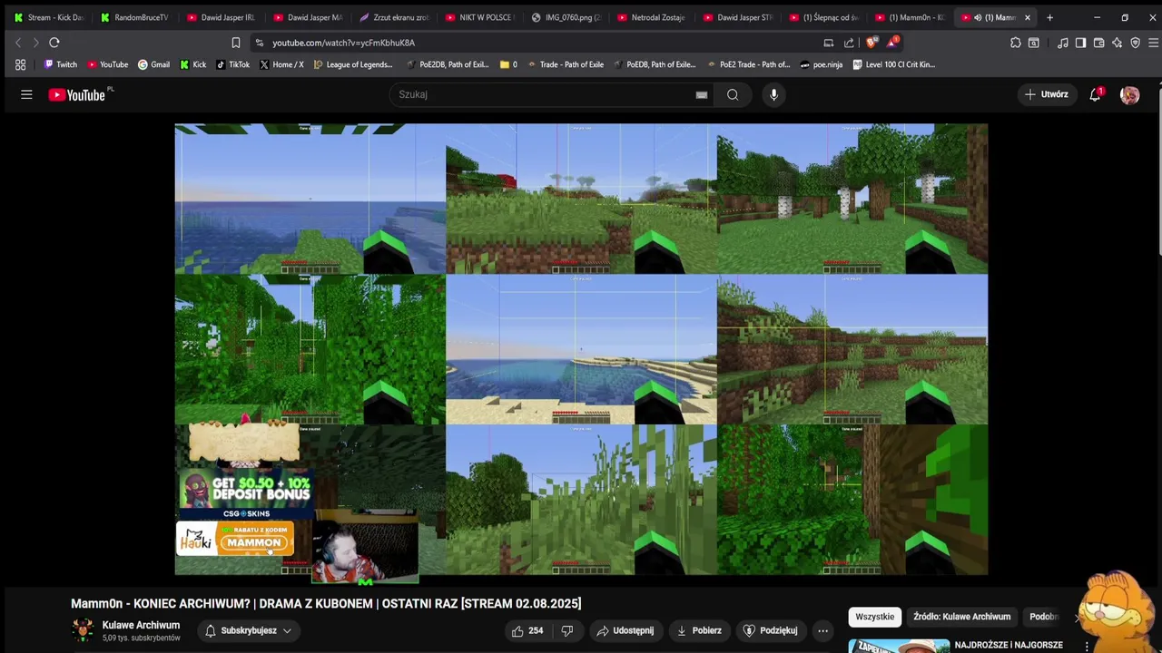The height and width of the screenshot is (653, 1162).
Task: Open the three-dots menu of the suggested video
Action: (x=1087, y=647)
